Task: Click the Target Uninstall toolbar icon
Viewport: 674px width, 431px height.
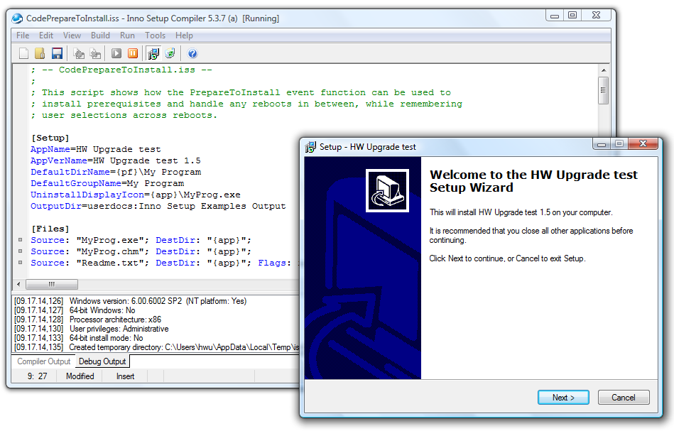Action: [170, 53]
